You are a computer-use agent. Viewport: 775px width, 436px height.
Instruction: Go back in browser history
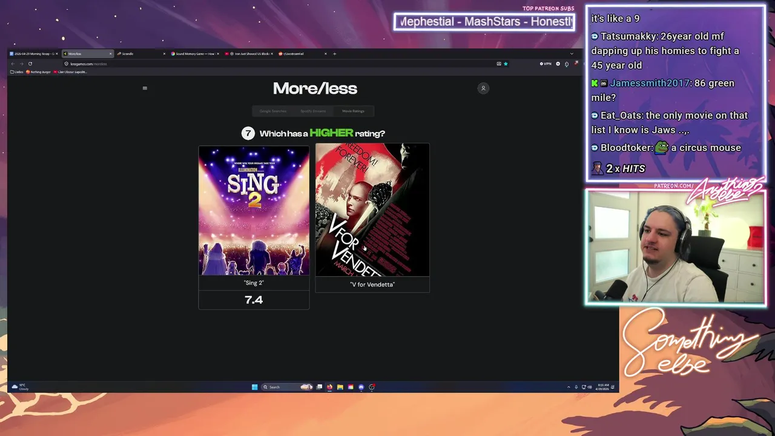(13, 64)
